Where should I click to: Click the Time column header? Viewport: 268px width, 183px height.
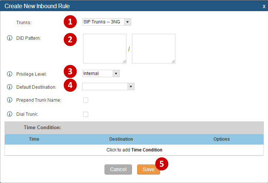coord(34,139)
